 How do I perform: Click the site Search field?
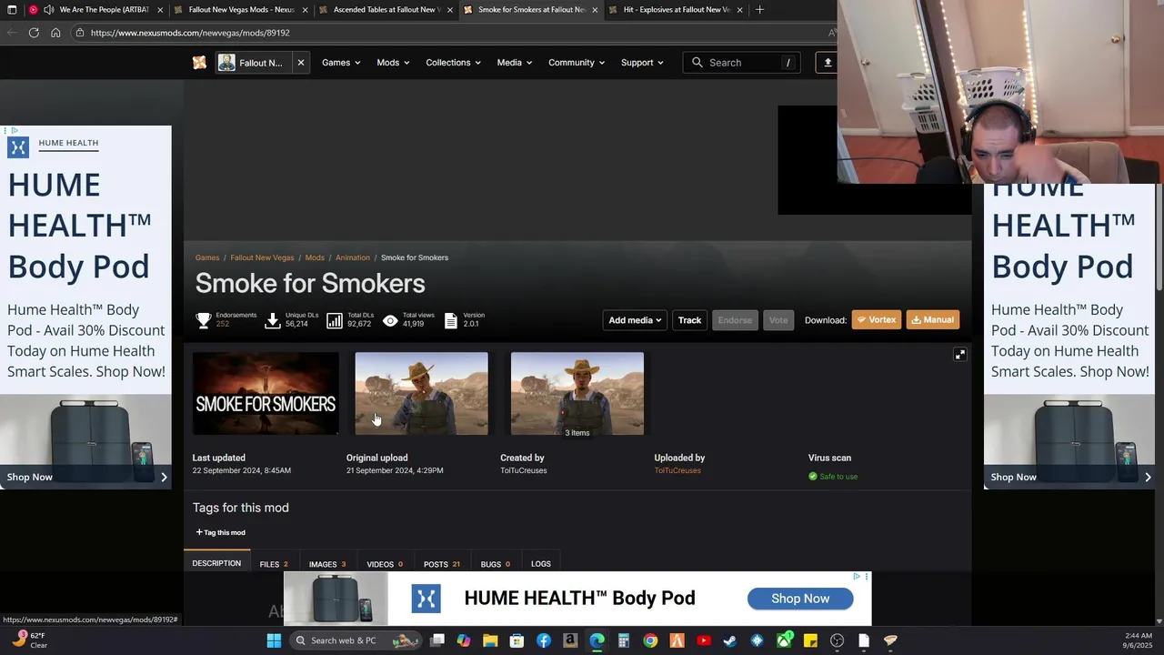coord(742,63)
